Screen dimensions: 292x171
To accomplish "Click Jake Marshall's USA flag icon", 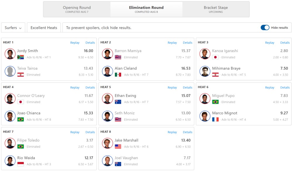I will 118,147.
